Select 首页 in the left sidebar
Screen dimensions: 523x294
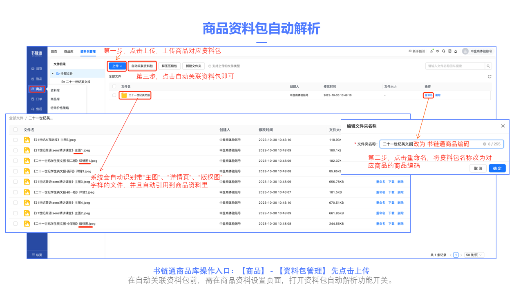[x=37, y=69]
